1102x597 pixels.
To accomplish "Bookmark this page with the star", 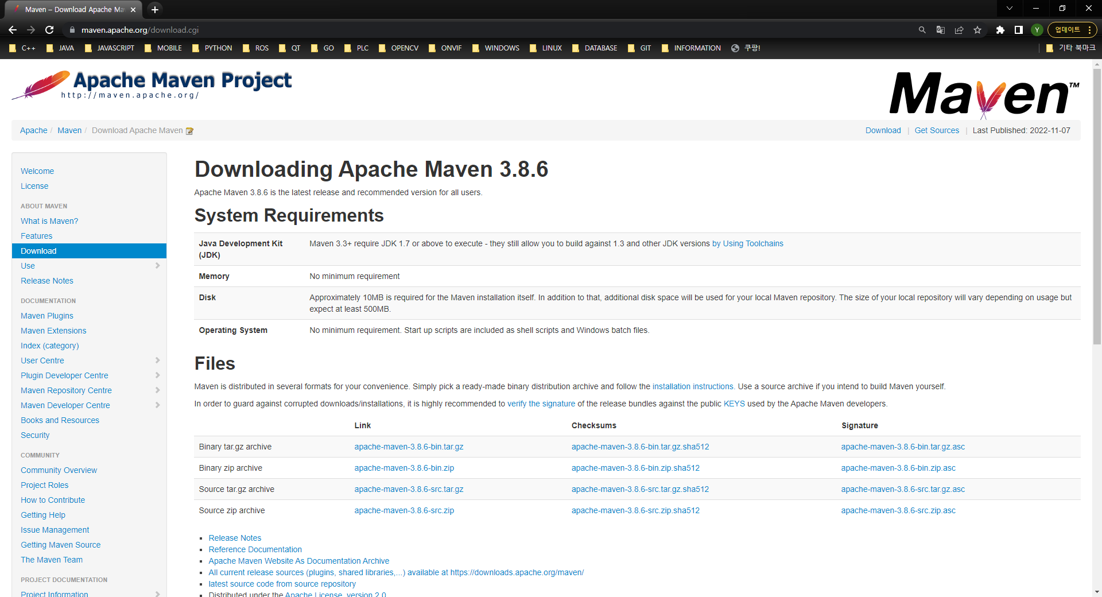I will (x=977, y=30).
